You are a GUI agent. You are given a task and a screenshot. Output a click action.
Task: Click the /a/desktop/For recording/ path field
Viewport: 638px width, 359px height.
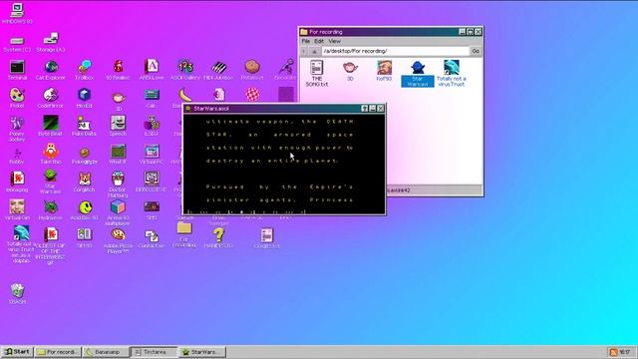tap(395, 51)
